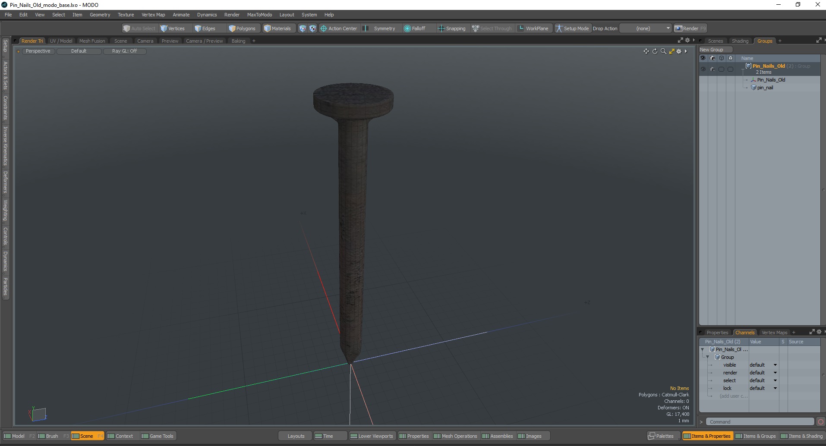826x446 pixels.
Task: Open the Default shading style dropdown
Action: tap(79, 51)
